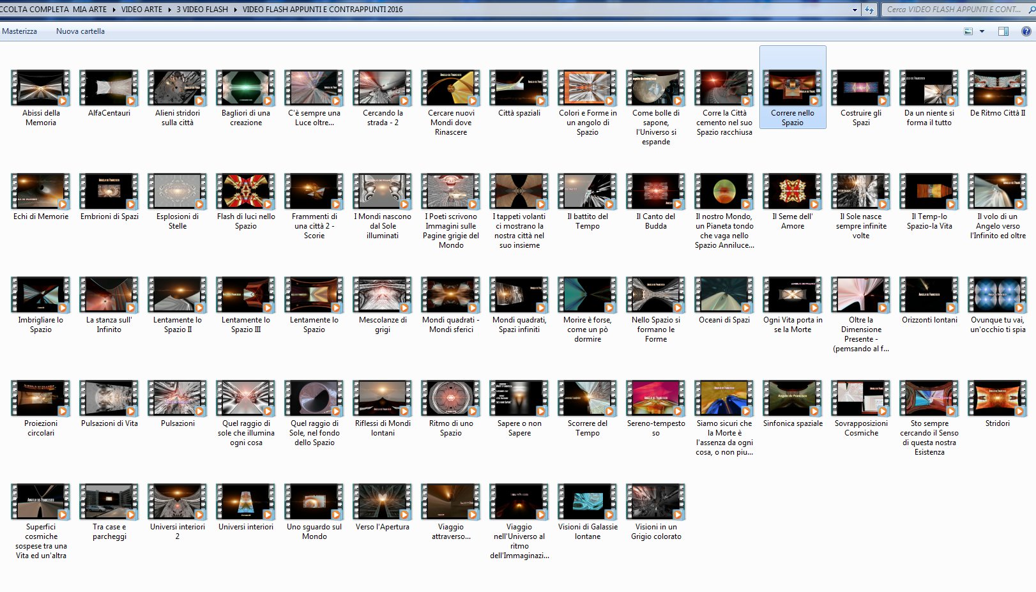Open the help question mark icon

pos(1026,31)
